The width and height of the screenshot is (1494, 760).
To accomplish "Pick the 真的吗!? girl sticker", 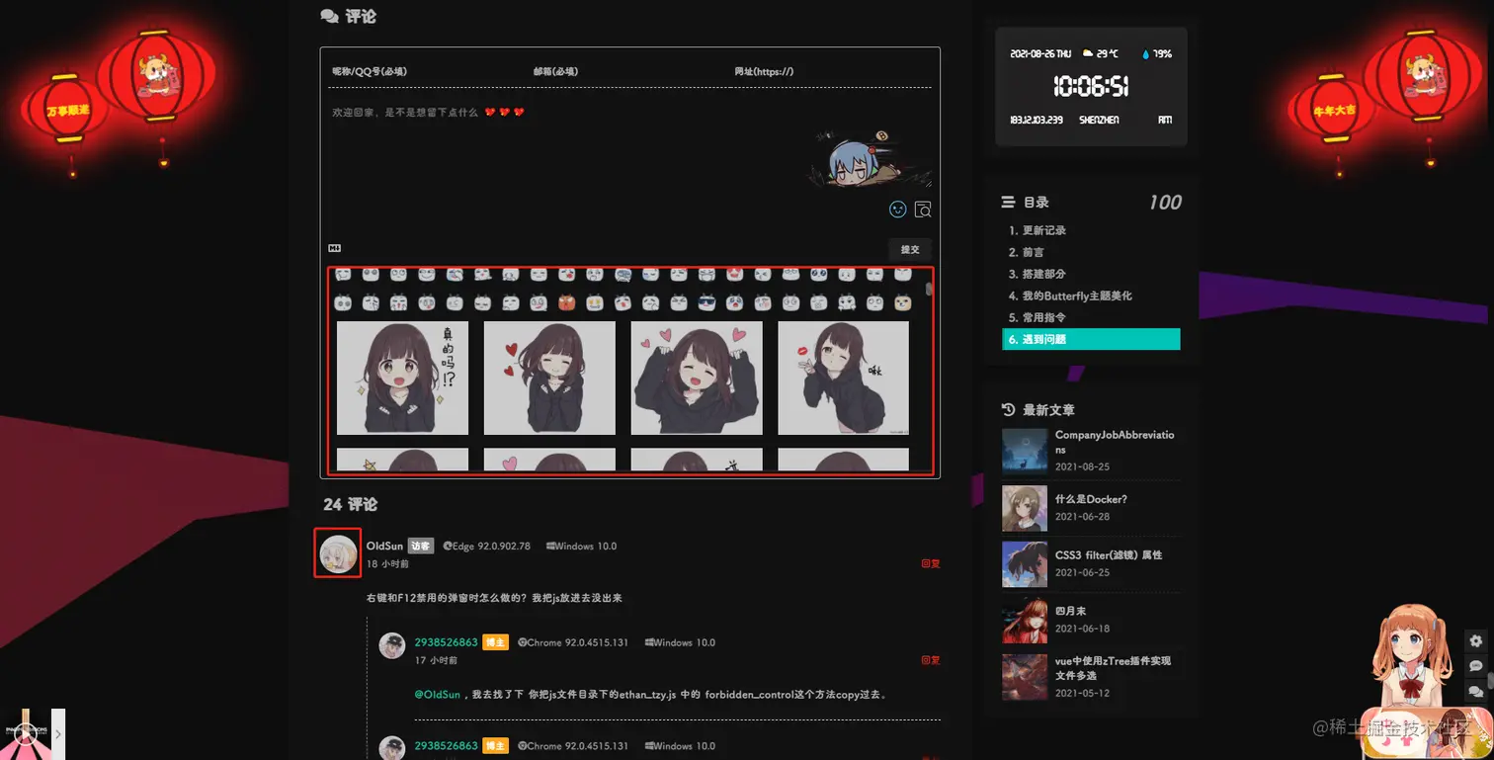I will [402, 378].
